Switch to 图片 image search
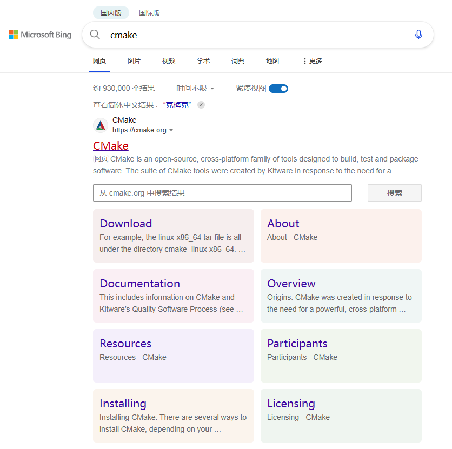Screen dimensions: 452x449 coord(134,61)
